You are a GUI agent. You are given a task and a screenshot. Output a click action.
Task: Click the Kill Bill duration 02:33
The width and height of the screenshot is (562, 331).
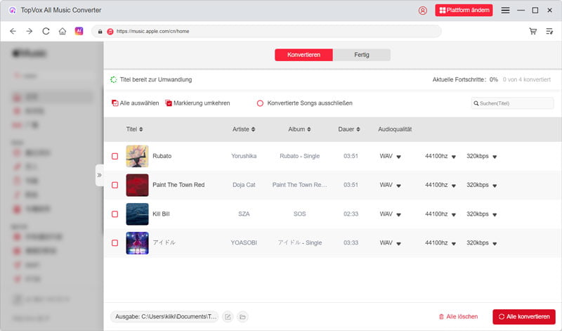coord(351,214)
